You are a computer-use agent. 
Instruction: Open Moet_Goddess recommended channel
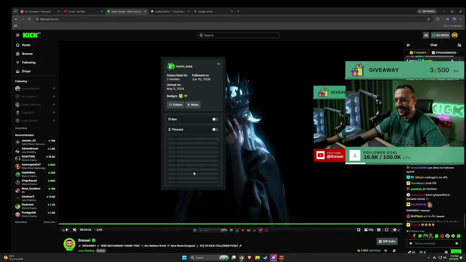35,190
